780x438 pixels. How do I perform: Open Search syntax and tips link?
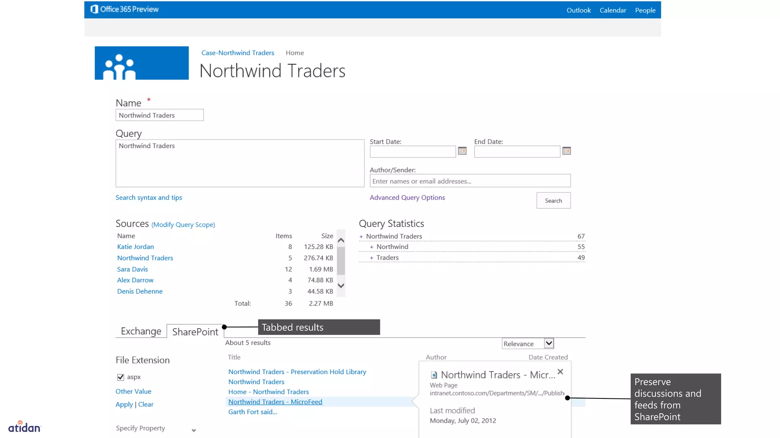click(x=149, y=197)
